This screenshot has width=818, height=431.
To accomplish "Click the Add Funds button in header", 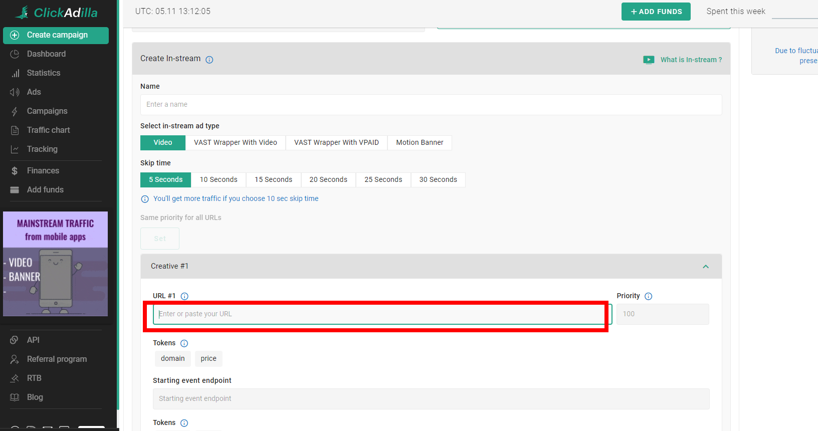I will (656, 12).
